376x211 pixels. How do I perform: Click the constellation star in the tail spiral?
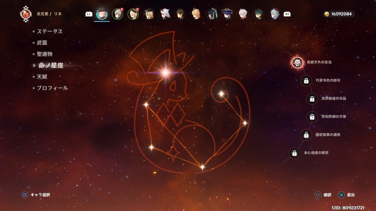222,94
